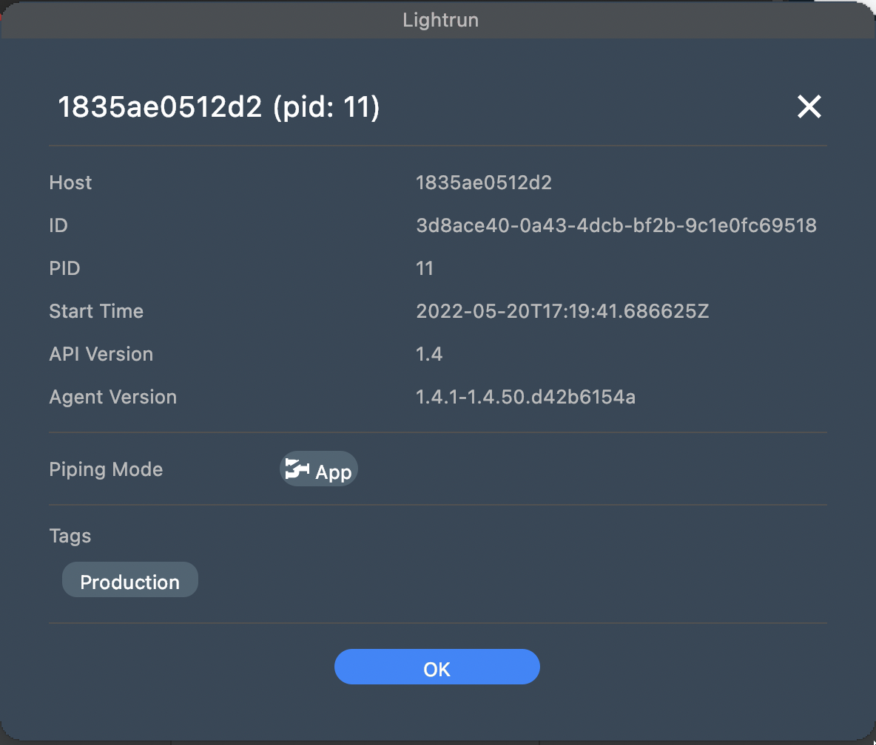Viewport: 876px width, 745px height.
Task: Click the dialog heading with pid 11
Action: tap(219, 108)
